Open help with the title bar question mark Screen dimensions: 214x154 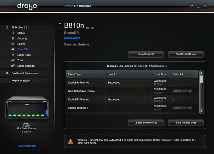click(x=192, y=6)
